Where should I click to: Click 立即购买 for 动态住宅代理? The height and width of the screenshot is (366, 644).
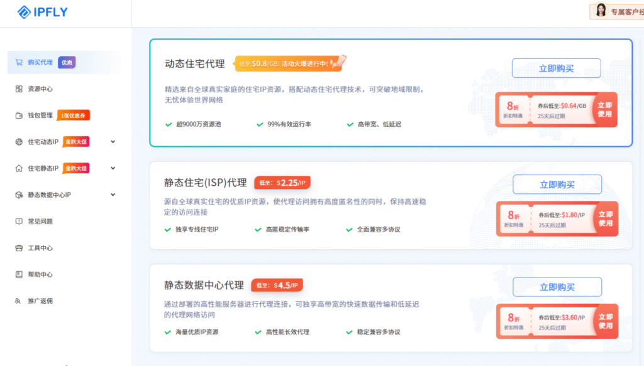click(x=556, y=68)
